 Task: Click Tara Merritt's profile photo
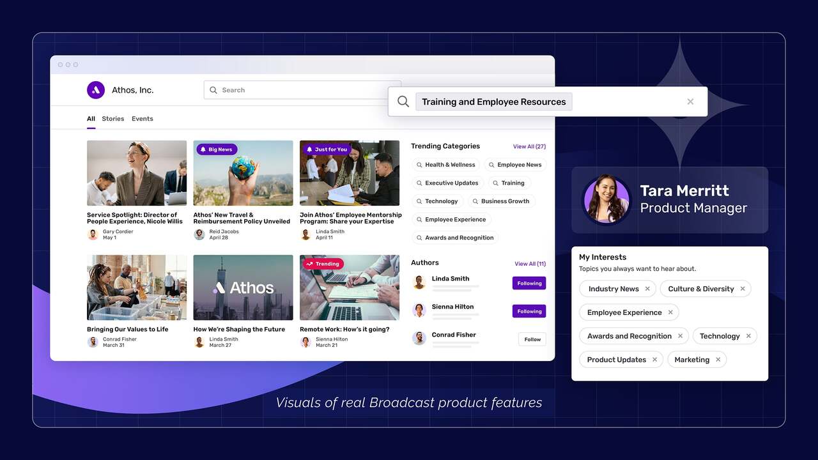click(606, 199)
